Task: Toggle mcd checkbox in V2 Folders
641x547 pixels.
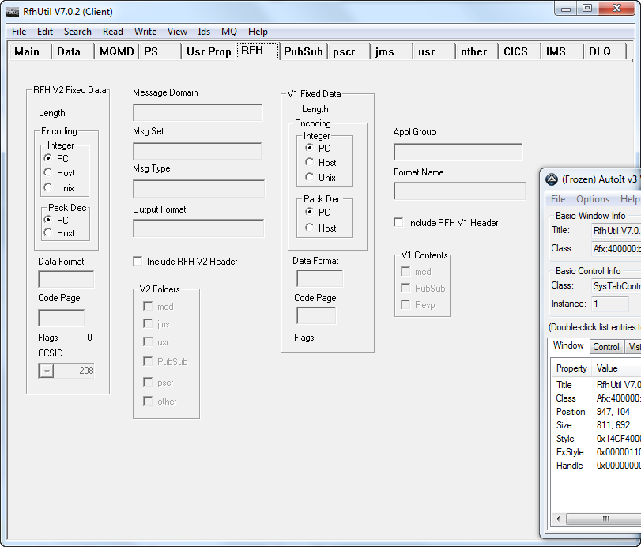Action: 148,306
